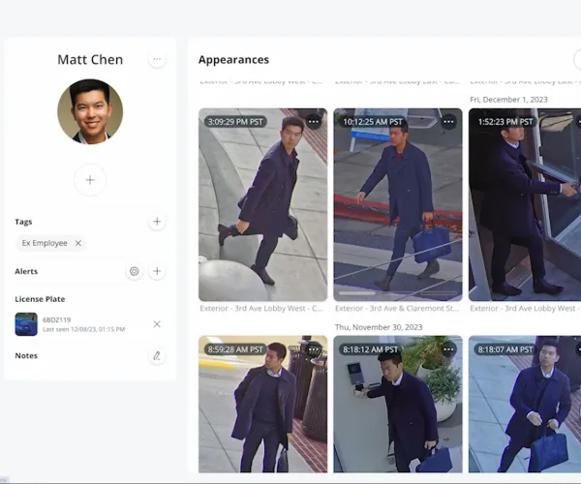Click the Notes section label
Screen dimensions: 581x484
pos(26,356)
